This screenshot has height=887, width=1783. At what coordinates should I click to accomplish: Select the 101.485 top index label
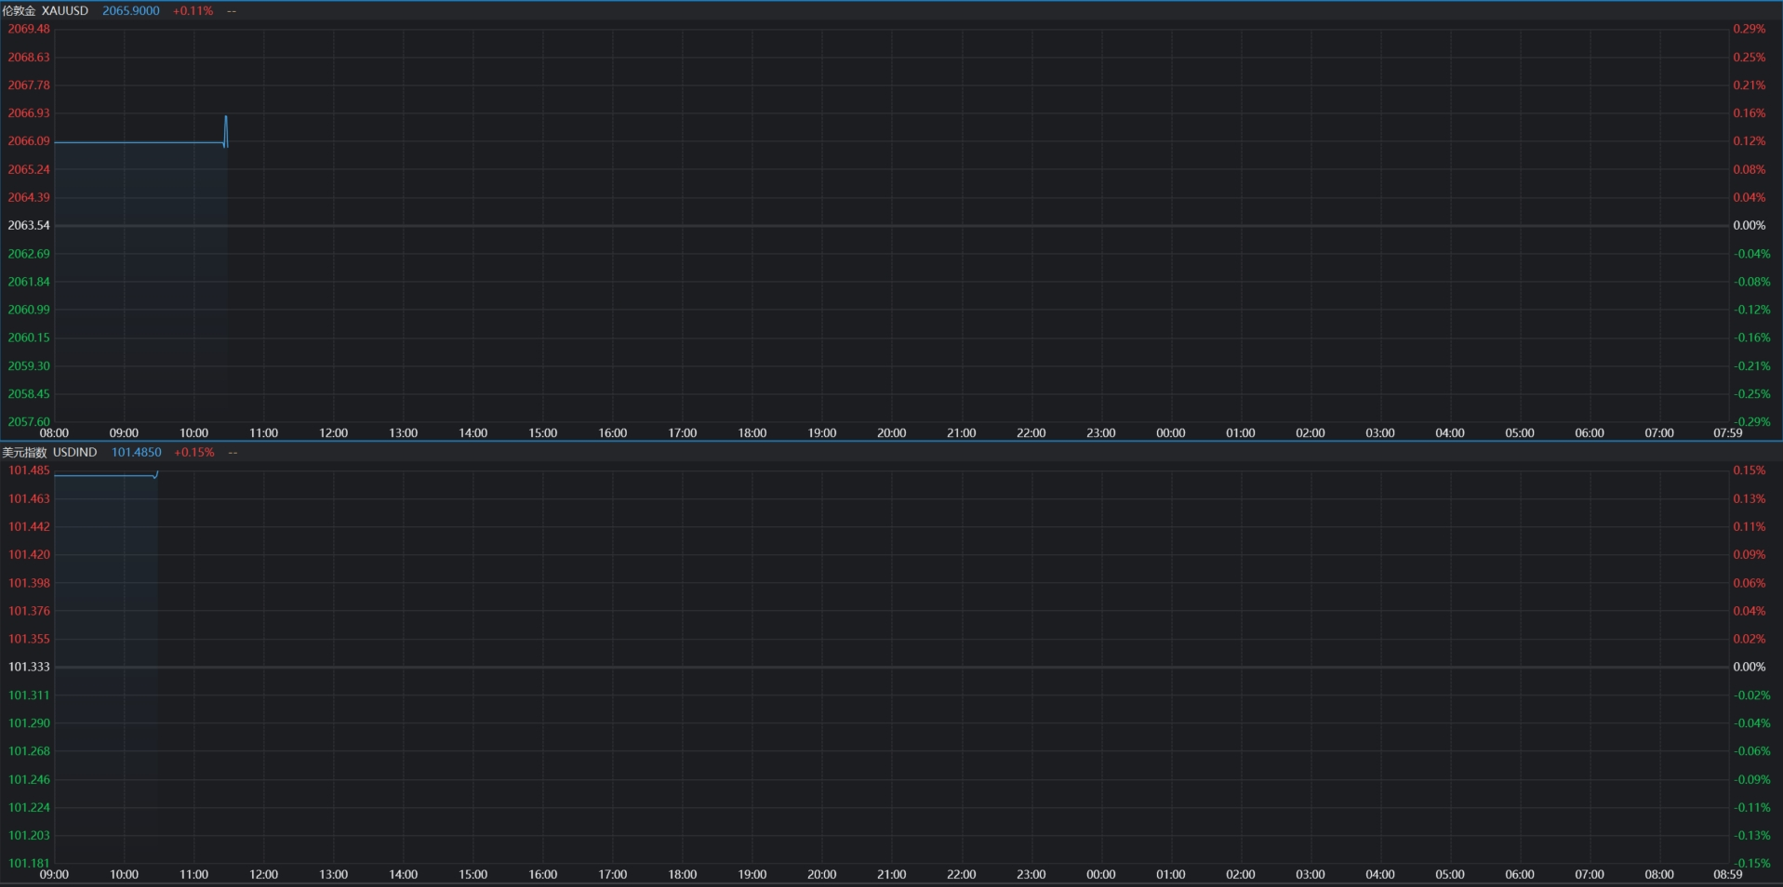point(29,470)
